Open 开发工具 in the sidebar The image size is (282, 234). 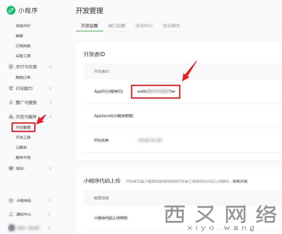coord(23,137)
